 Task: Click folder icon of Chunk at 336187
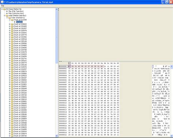tap(12, 78)
